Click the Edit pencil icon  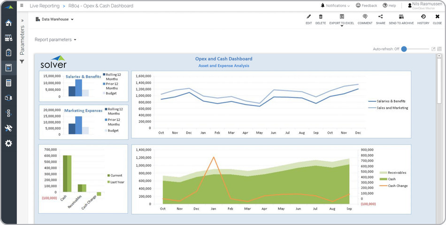point(308,17)
